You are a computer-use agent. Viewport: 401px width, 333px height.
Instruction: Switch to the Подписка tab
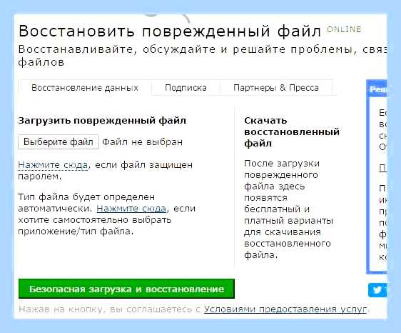[186, 88]
